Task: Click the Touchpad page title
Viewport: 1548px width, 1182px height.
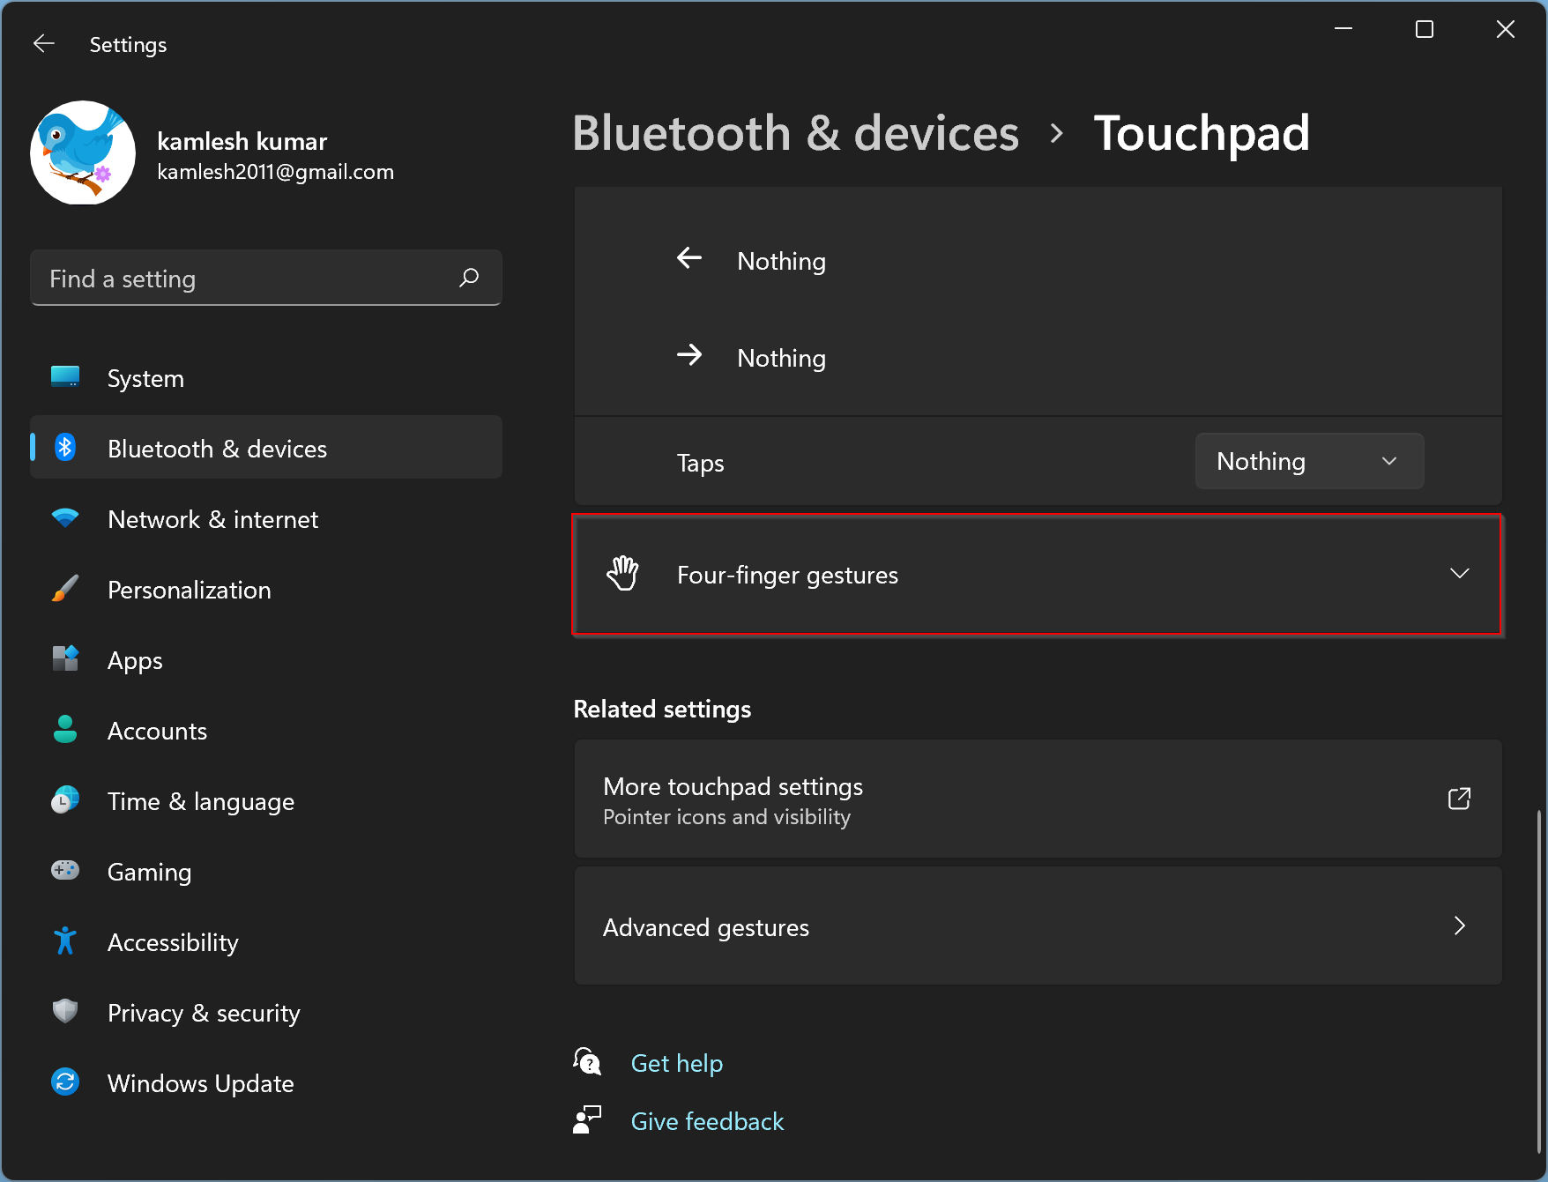Action: pyautogui.click(x=1202, y=133)
